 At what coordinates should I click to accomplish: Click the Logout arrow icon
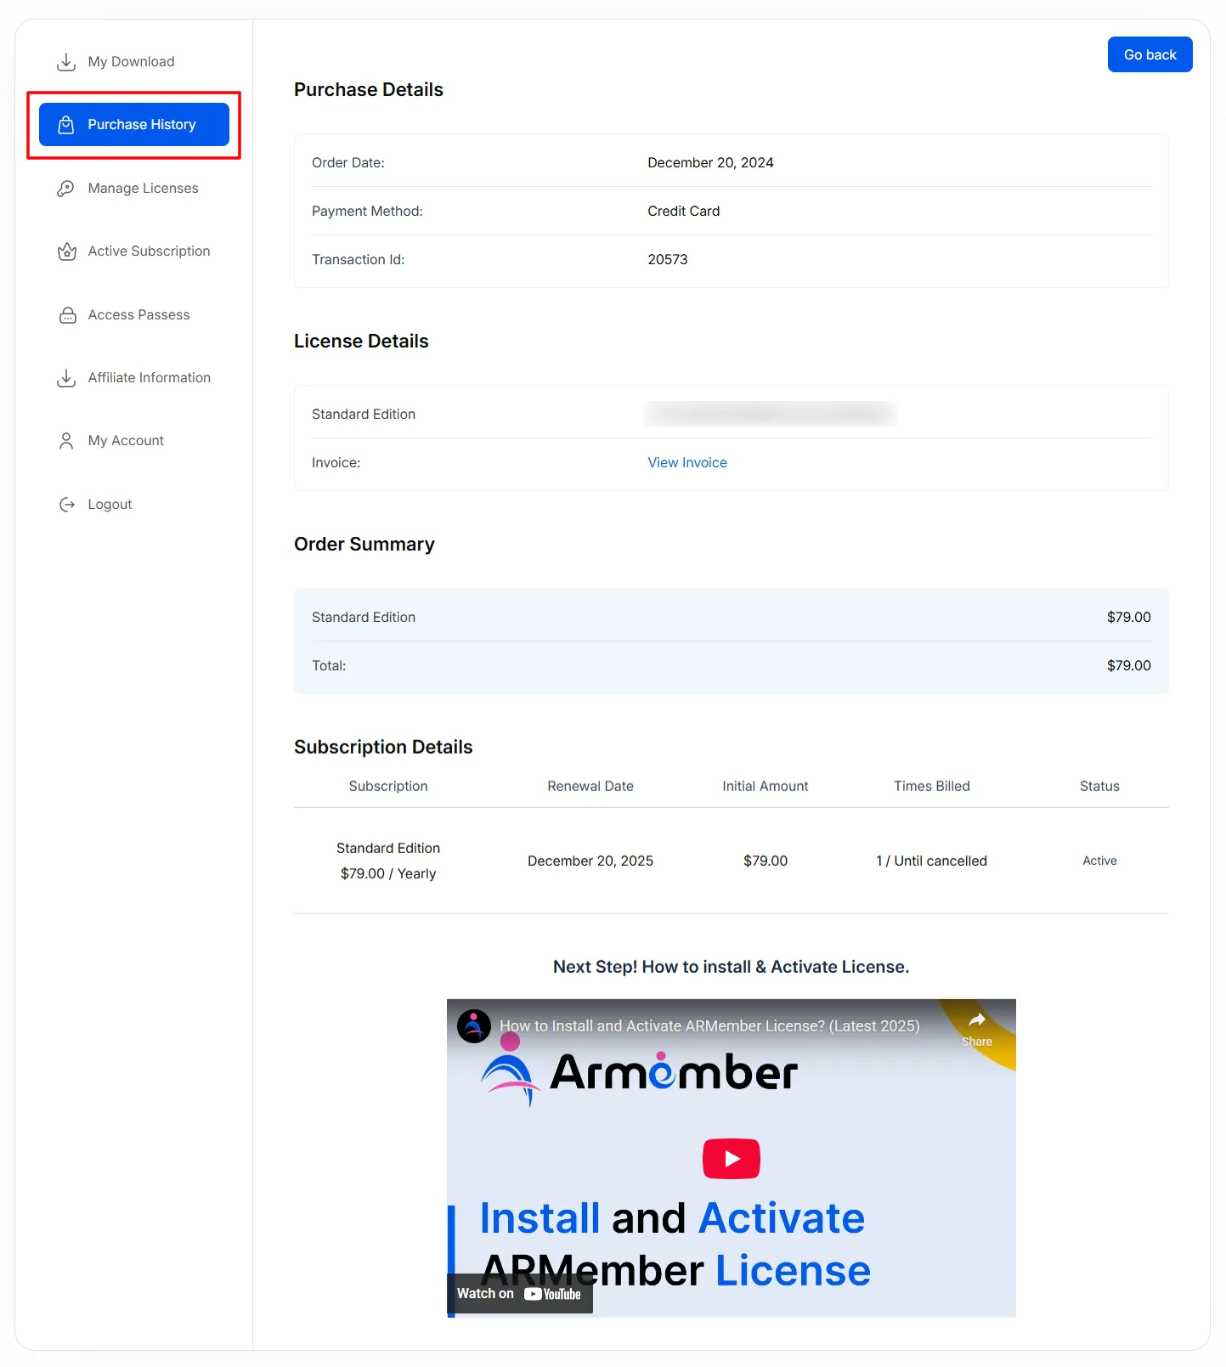(67, 505)
